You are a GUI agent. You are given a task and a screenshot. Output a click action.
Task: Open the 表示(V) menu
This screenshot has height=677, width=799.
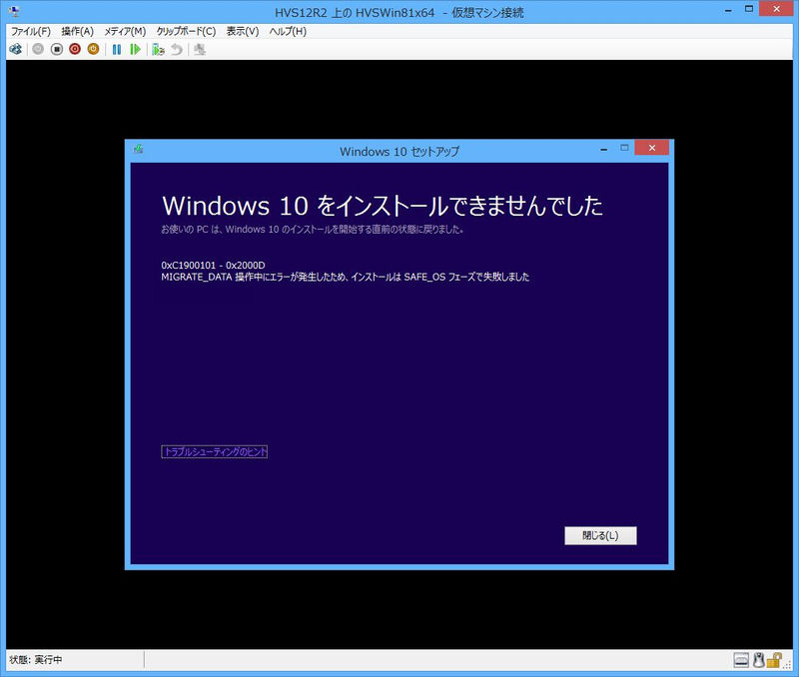coord(243,32)
